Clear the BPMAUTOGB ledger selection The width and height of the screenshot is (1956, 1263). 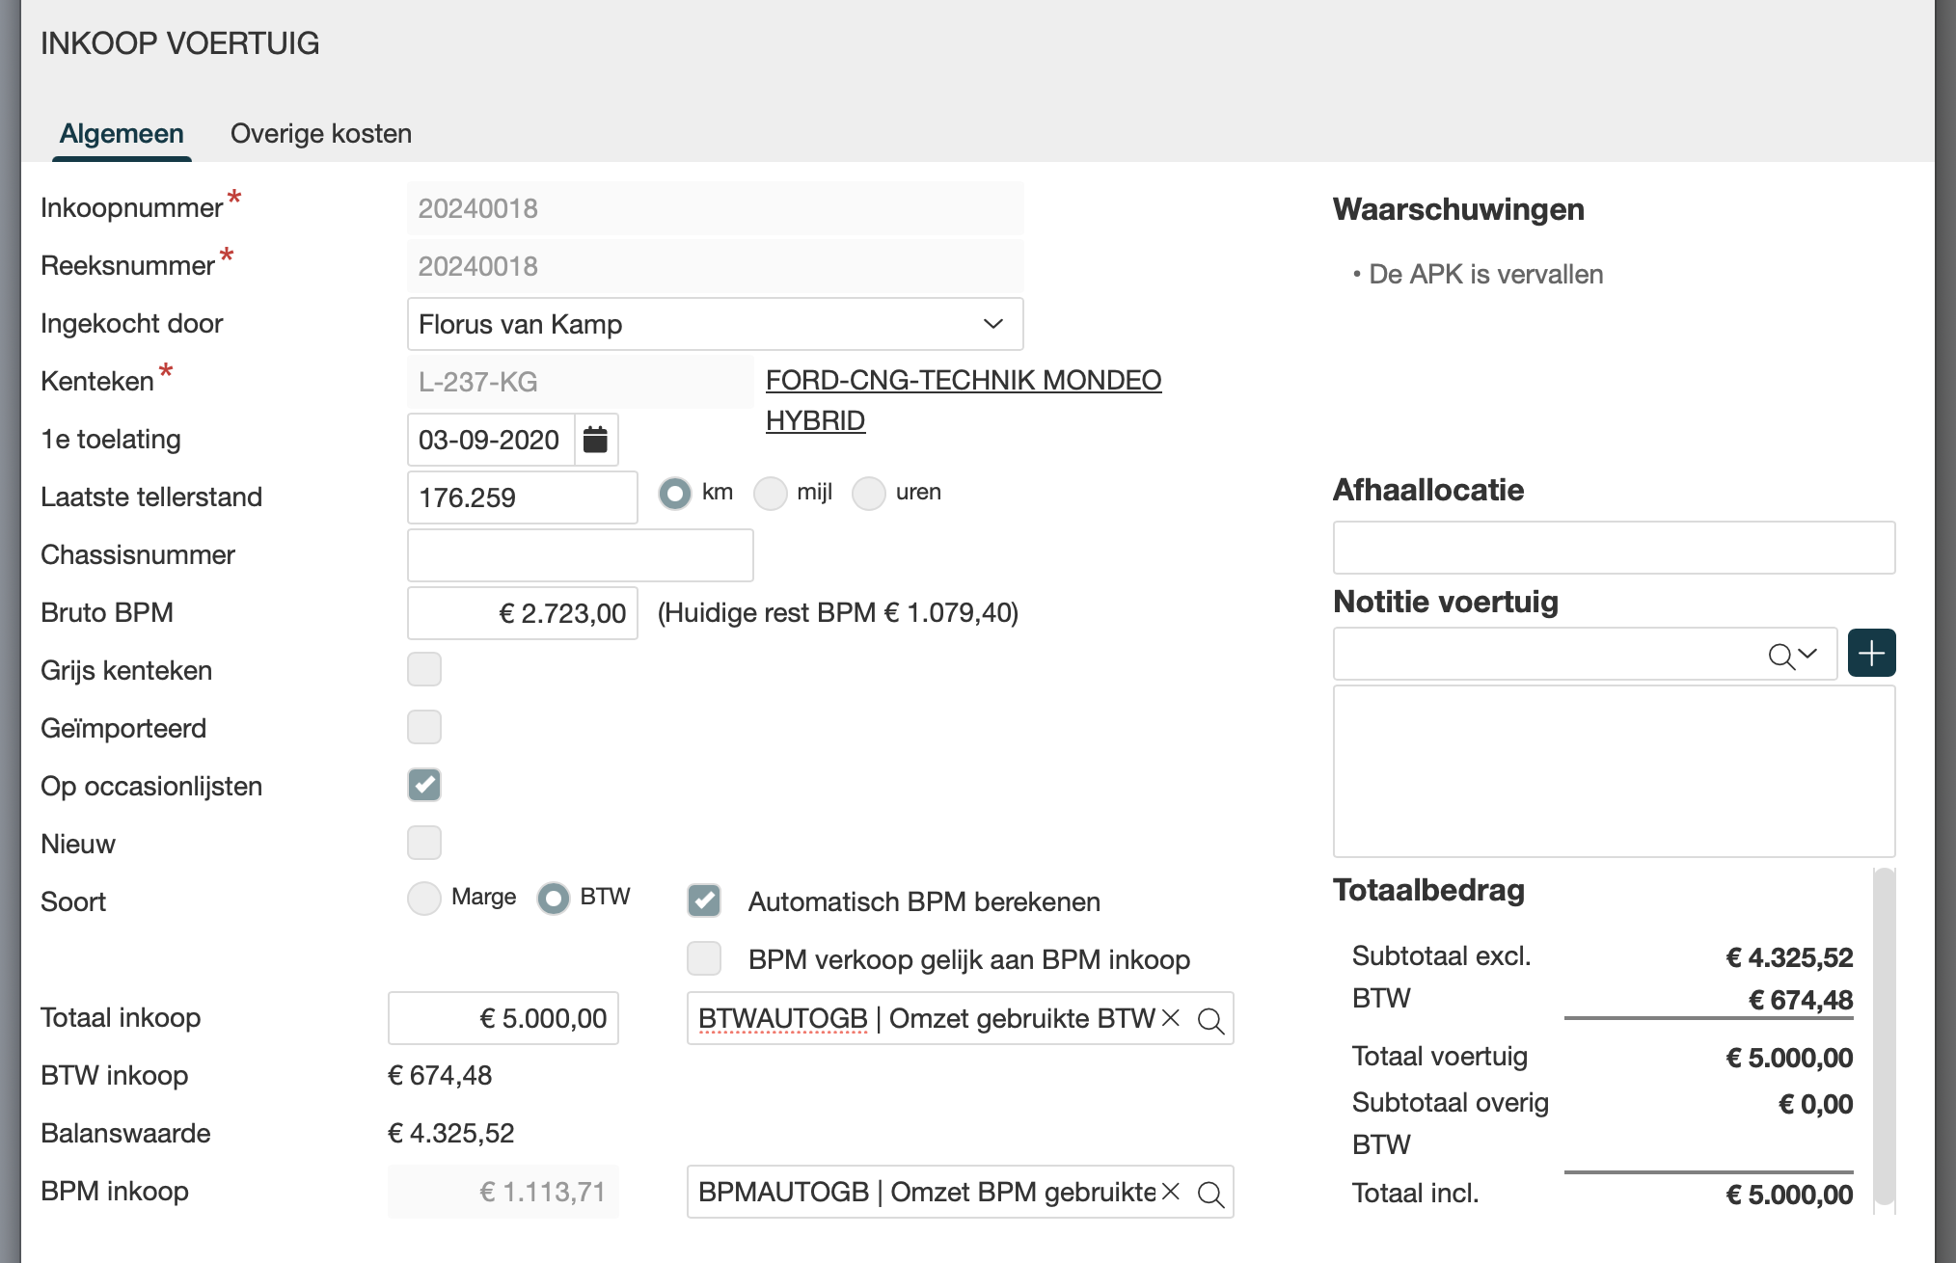[x=1171, y=1192]
